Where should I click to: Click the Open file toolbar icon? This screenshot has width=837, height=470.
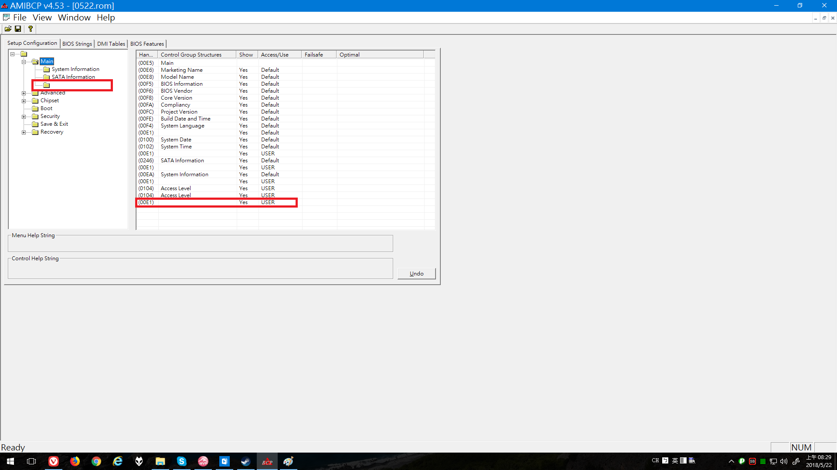8,29
